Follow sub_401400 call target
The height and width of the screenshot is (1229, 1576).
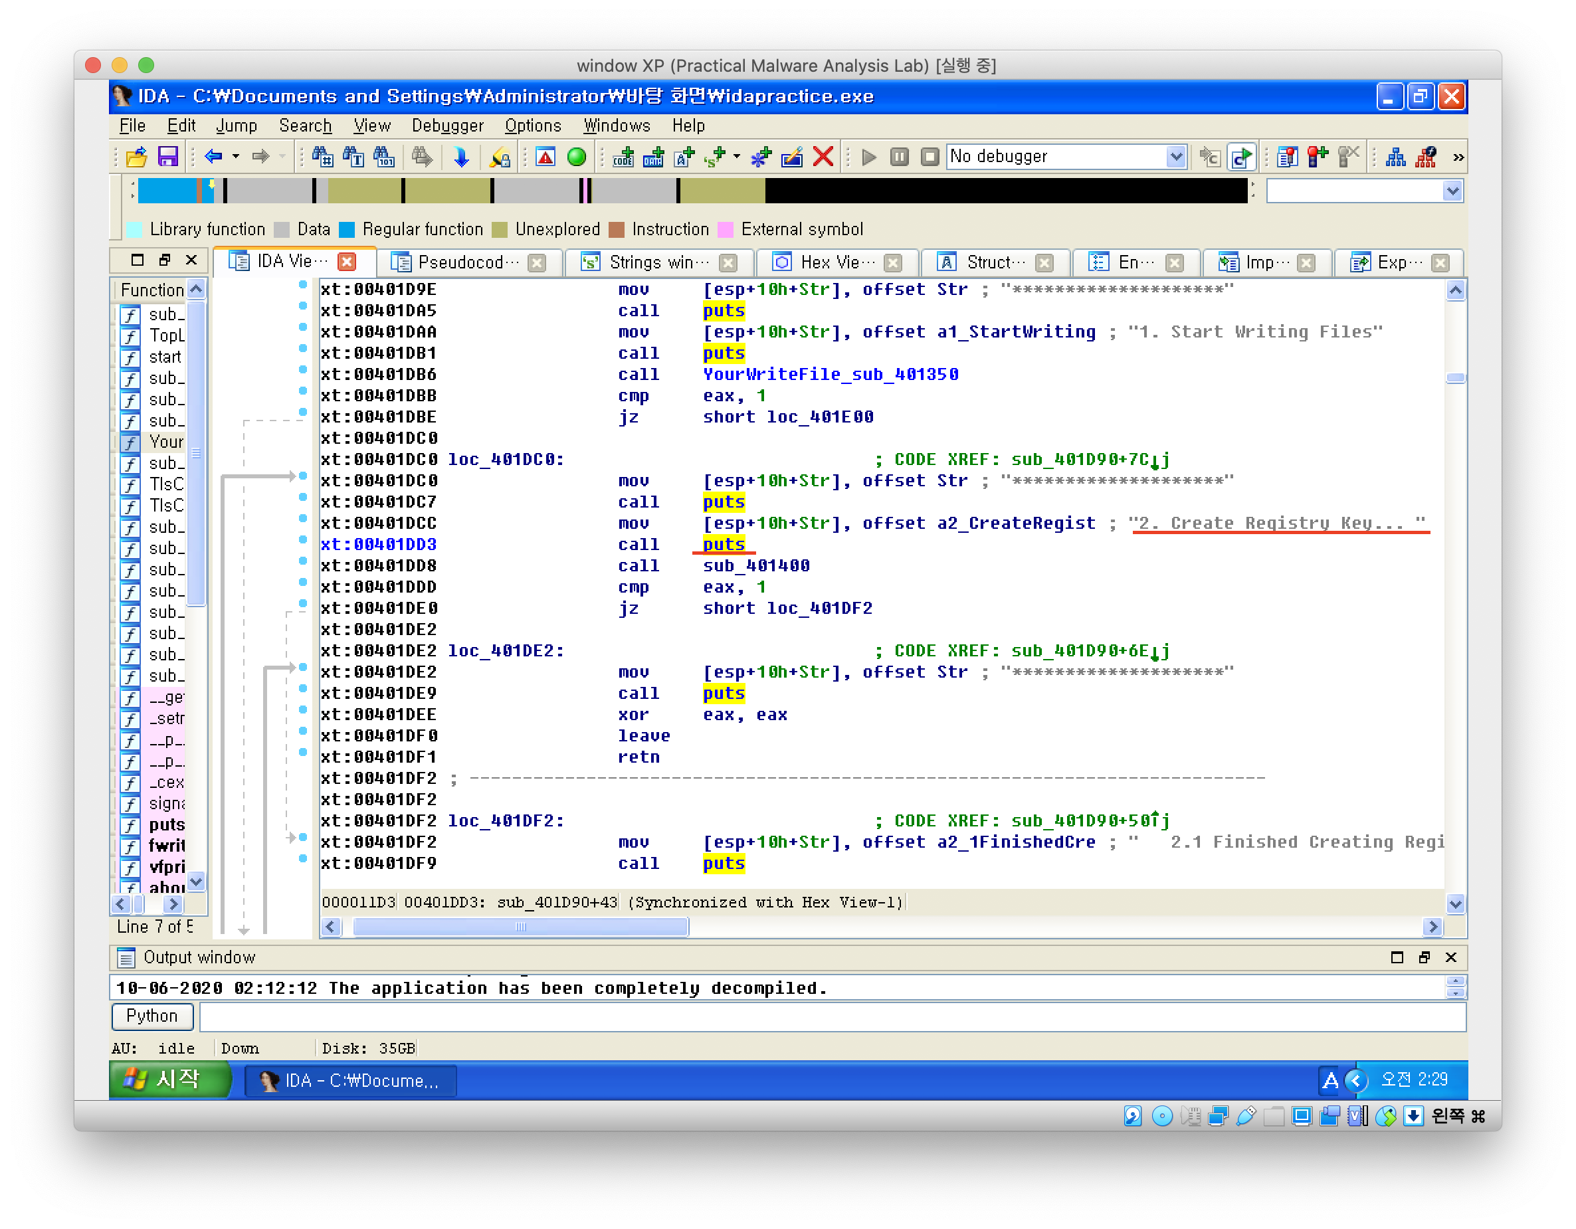click(756, 566)
